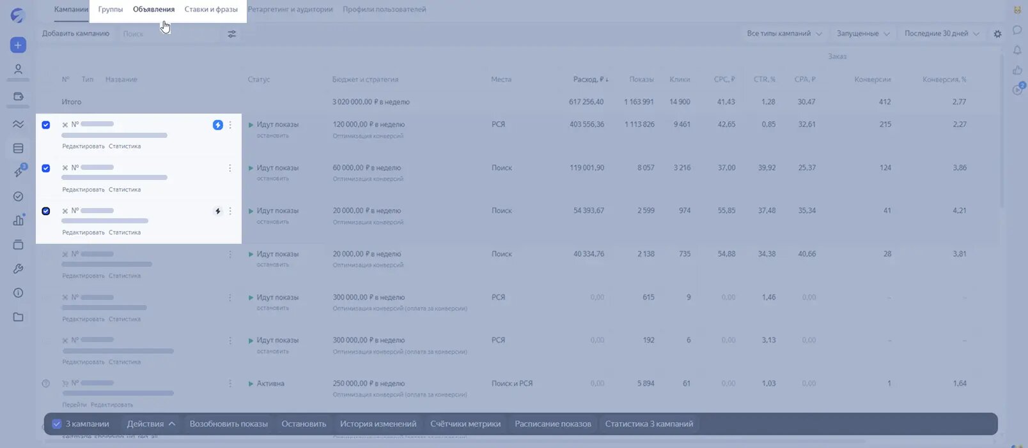The height and width of the screenshot is (448, 1028).
Task: Click the 'Показы' column header
Action: coord(641,80)
